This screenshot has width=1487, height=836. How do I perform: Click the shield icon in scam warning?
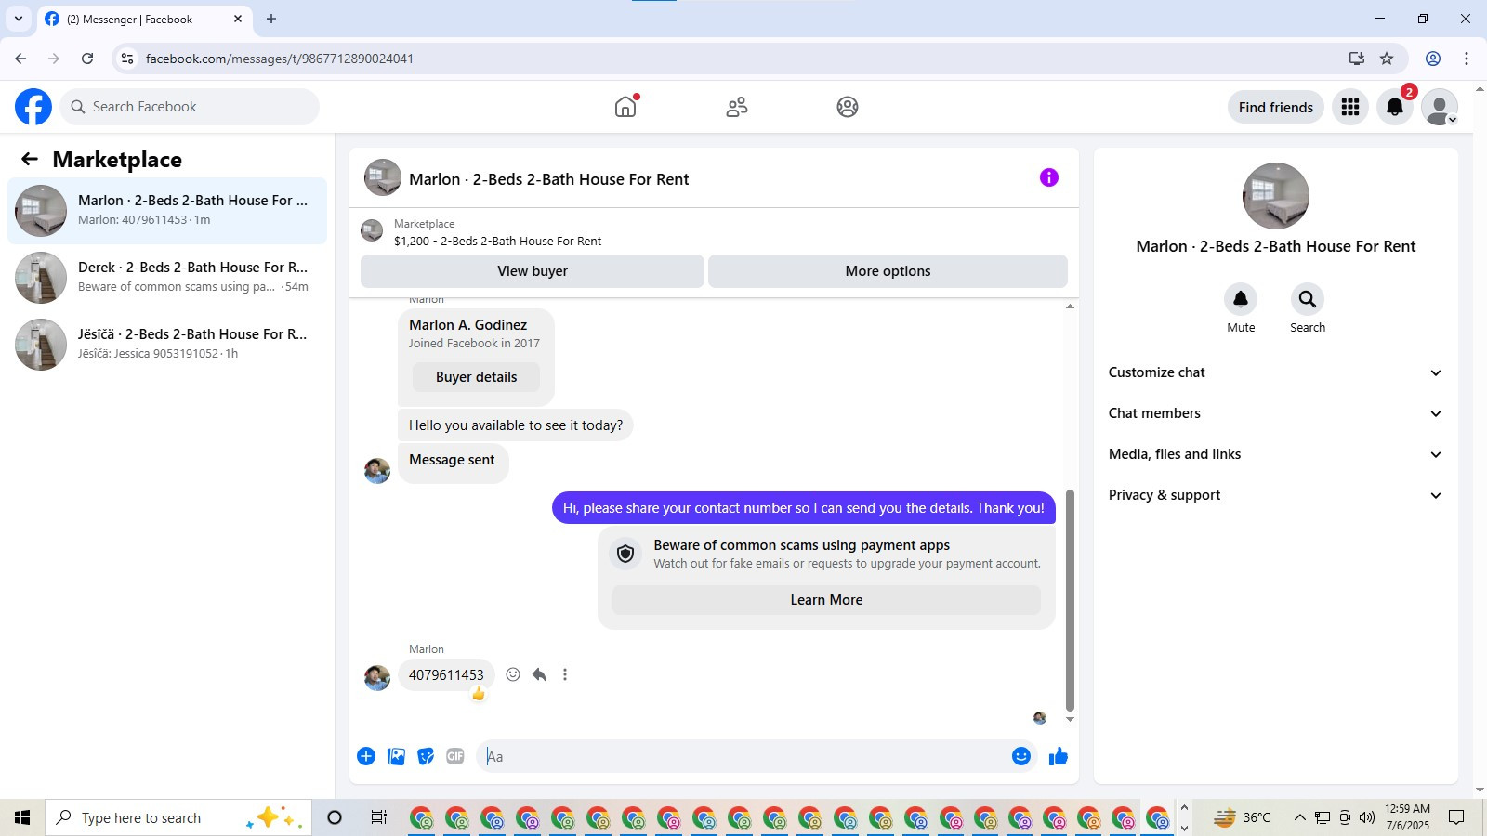[x=625, y=554]
